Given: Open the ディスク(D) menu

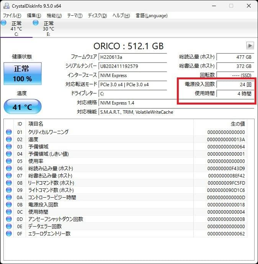Looking at the screenshot, I should pyautogui.click(x=97, y=16).
